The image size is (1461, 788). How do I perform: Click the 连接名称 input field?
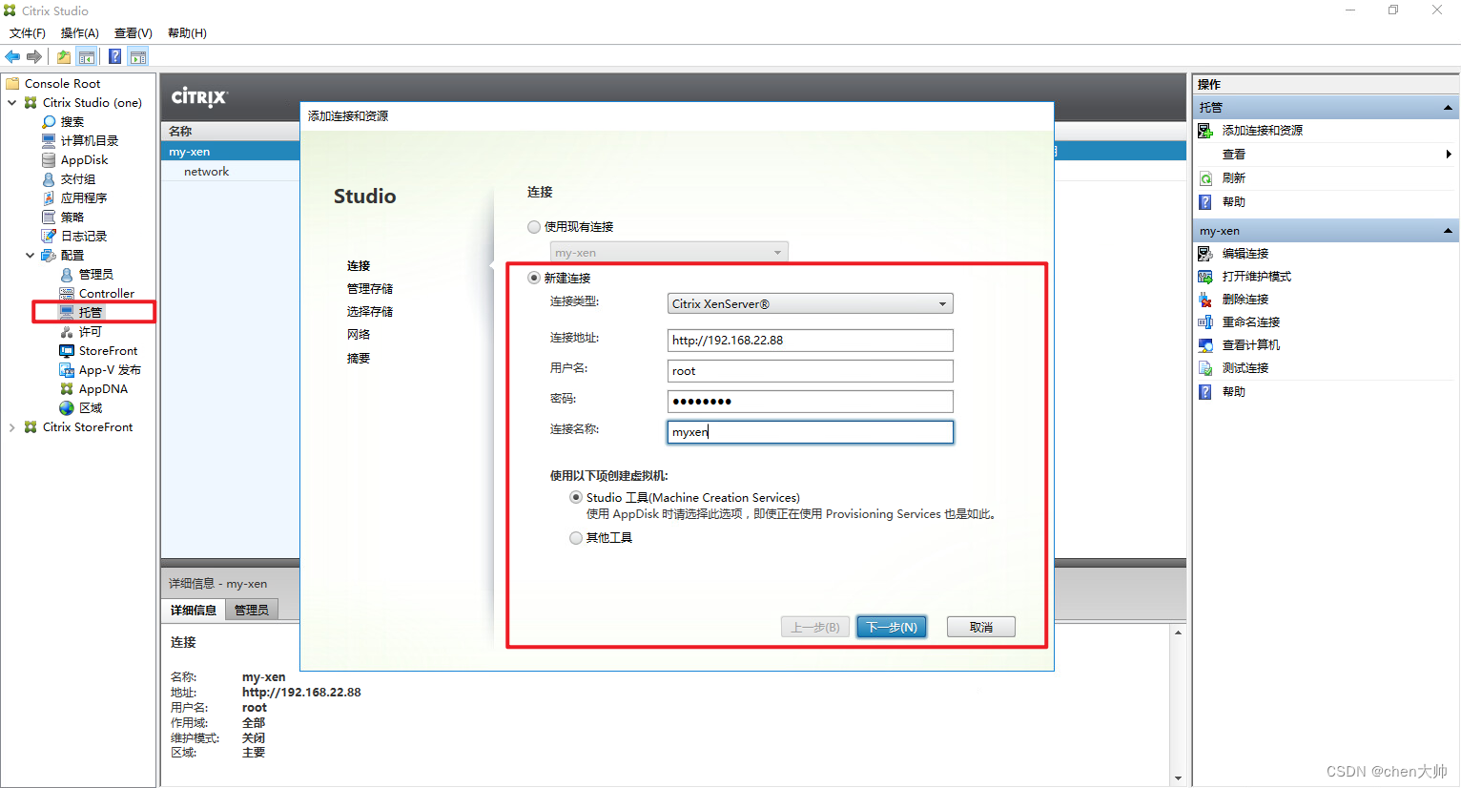pyautogui.click(x=810, y=432)
